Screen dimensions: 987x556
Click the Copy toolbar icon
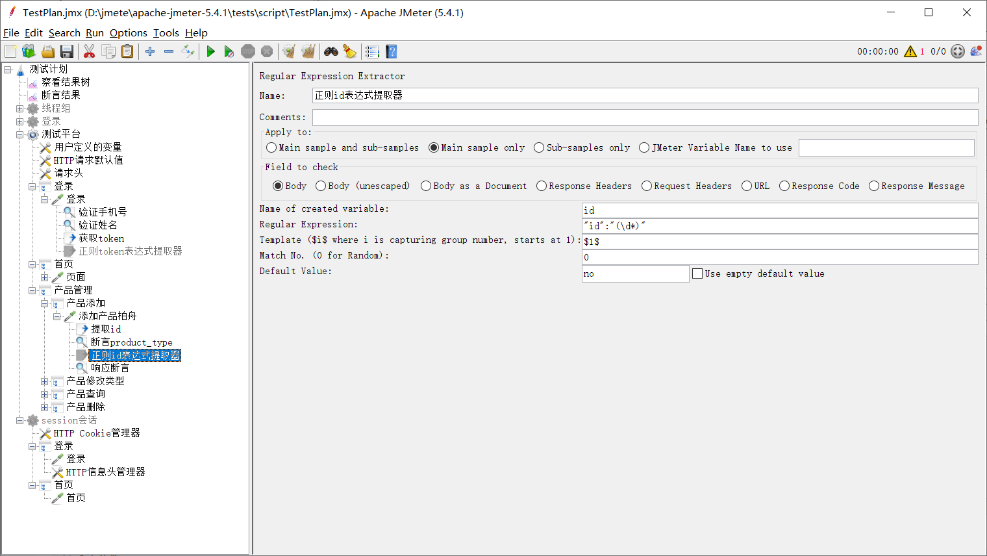pyautogui.click(x=108, y=51)
